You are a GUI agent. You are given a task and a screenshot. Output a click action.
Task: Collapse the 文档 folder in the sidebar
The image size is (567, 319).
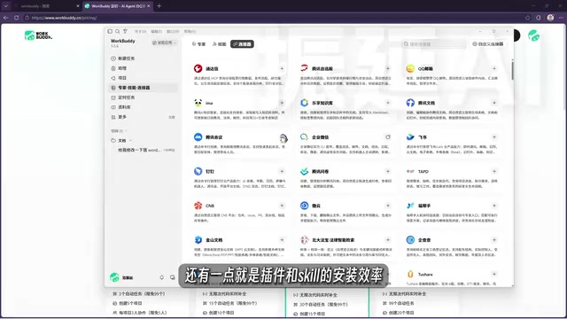[130, 140]
